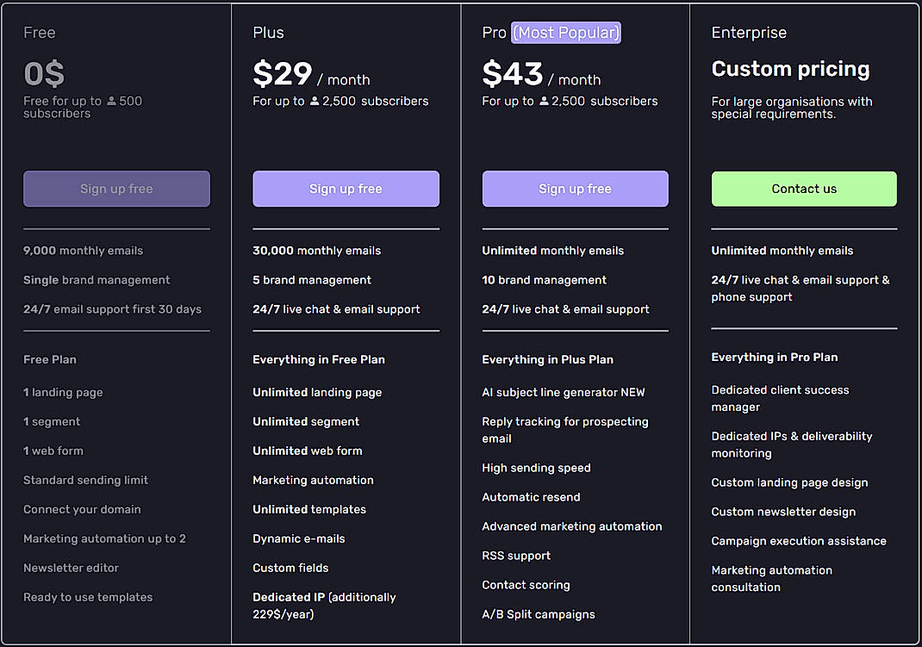Click Sign up free under Plus plan
This screenshot has width=922, height=647.
346,189
